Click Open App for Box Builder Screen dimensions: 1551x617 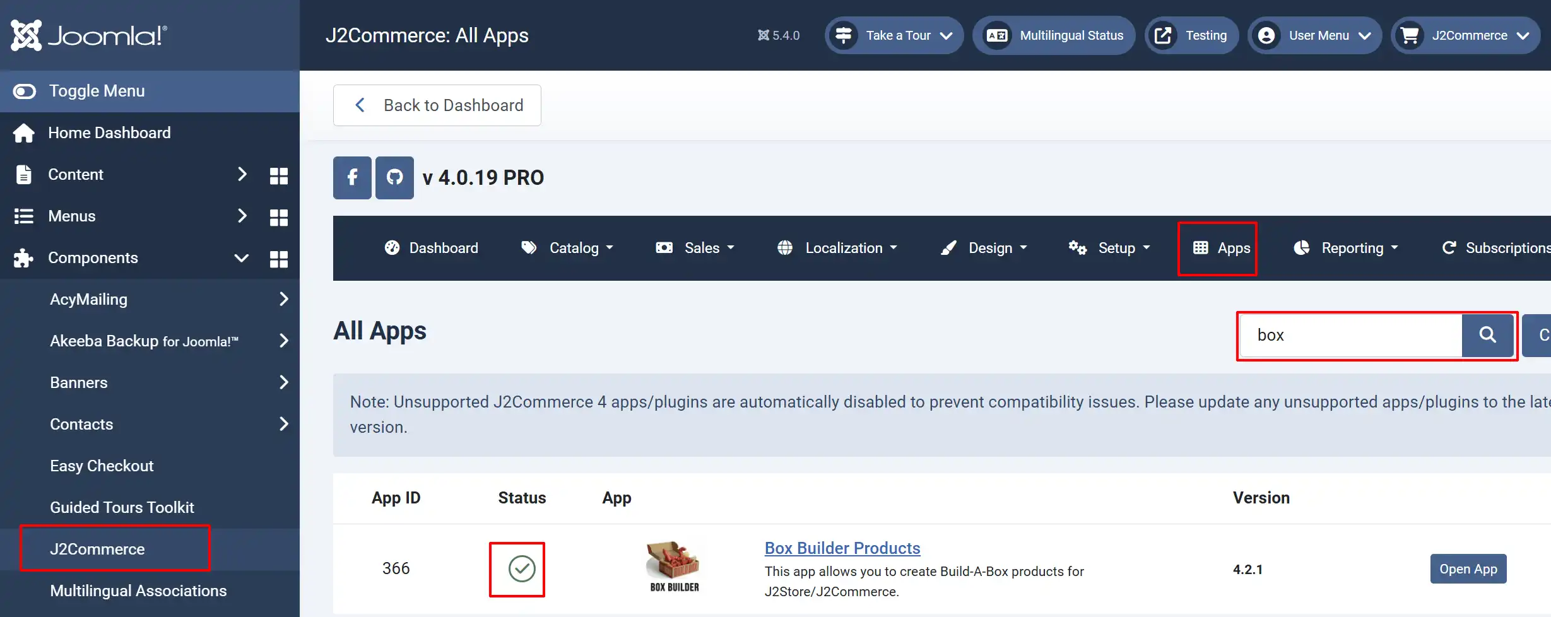pos(1468,569)
